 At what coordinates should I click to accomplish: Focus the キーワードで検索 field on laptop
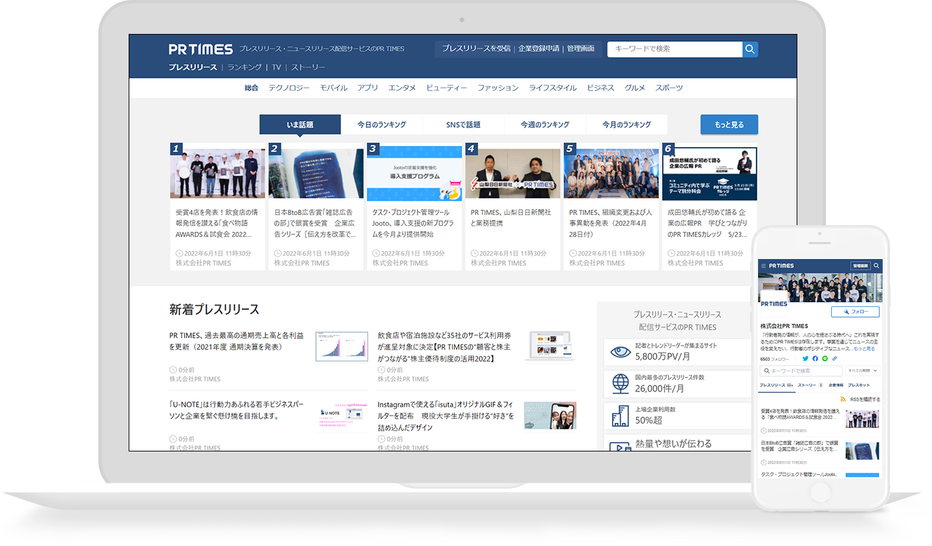coord(675,49)
